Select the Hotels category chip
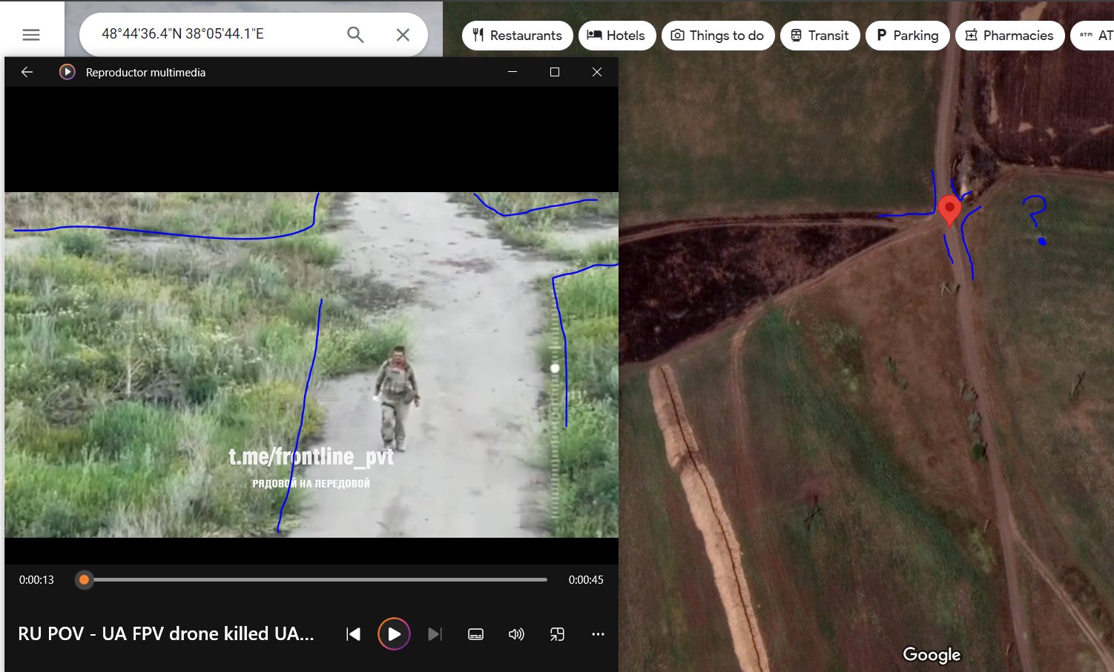1114x672 pixels. (617, 36)
